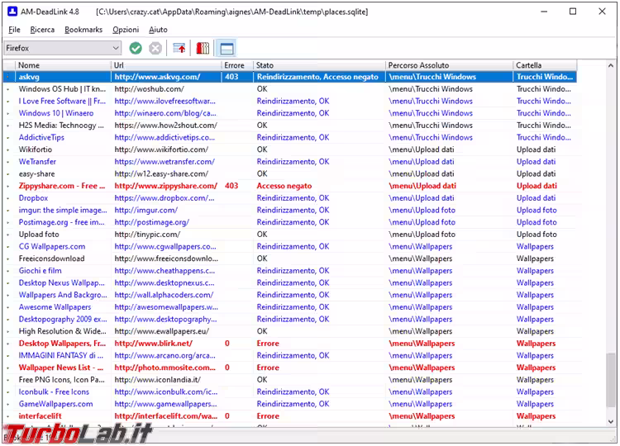620x446 pixels.
Task: Open the Bookmarks menu
Action: click(x=83, y=30)
